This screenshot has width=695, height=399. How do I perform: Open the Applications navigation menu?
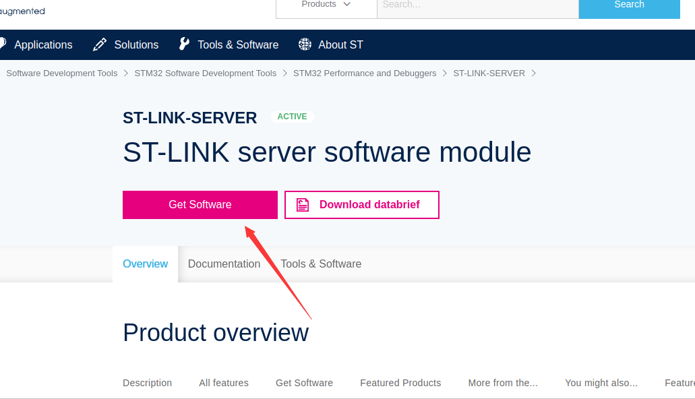click(43, 44)
